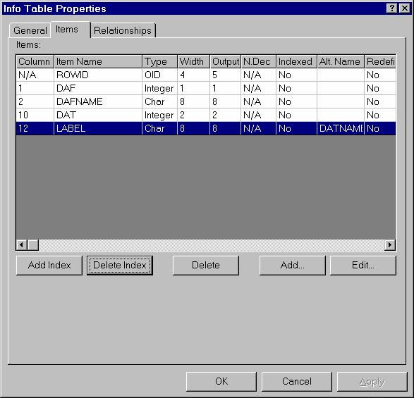Click the left scroll arrow of the items list
This screenshot has width=414, height=398.
tap(21, 245)
